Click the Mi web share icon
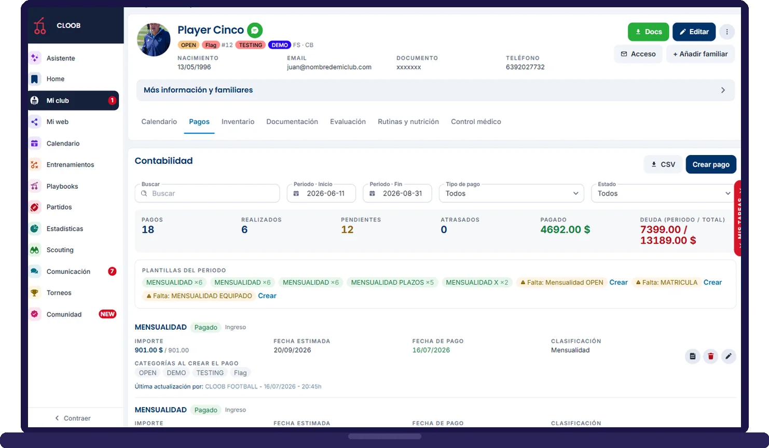This screenshot has width=769, height=448. point(35,122)
